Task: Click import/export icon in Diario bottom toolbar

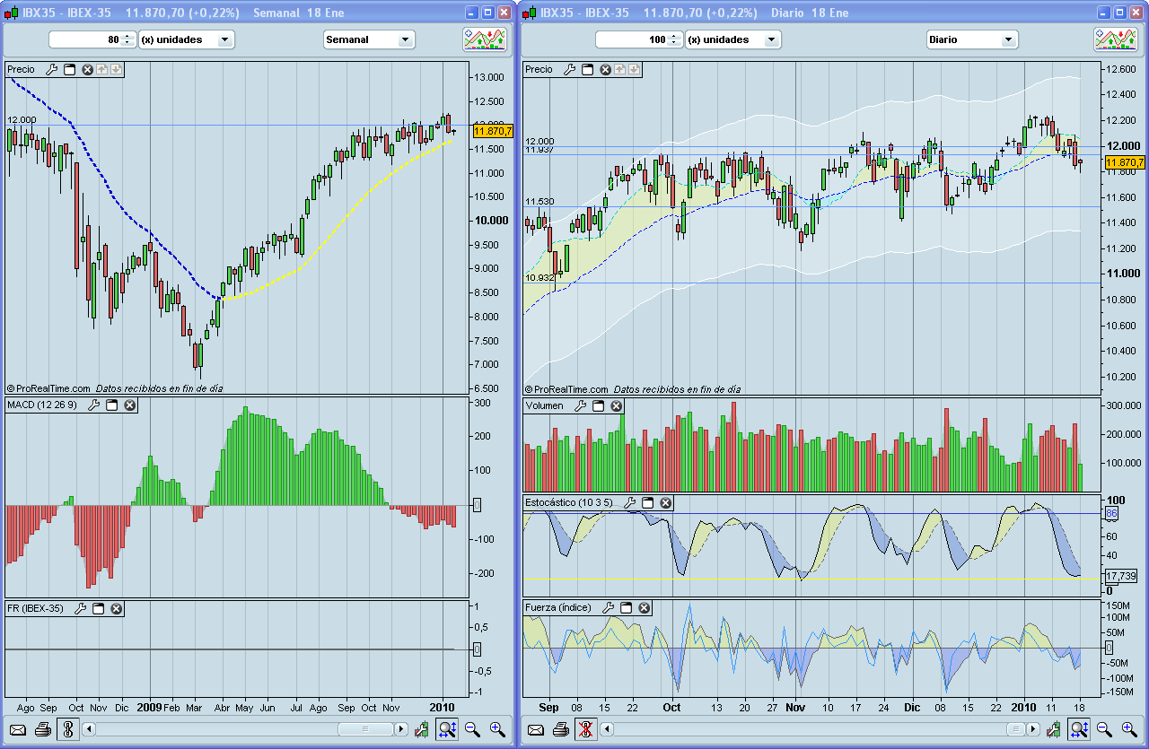Action: (x=1054, y=729)
